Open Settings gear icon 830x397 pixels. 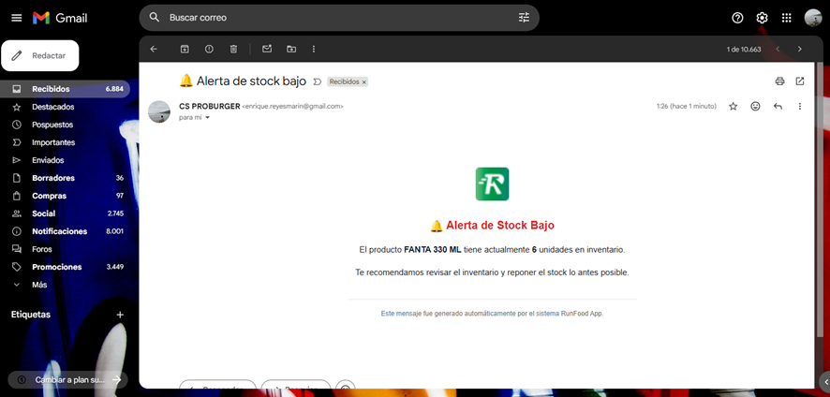(762, 18)
